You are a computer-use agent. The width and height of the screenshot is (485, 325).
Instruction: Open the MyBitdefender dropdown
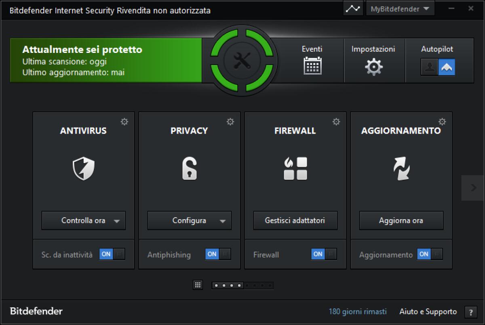point(400,8)
